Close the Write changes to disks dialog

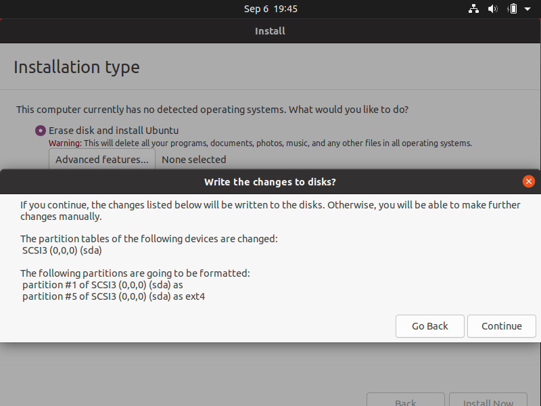[529, 181]
